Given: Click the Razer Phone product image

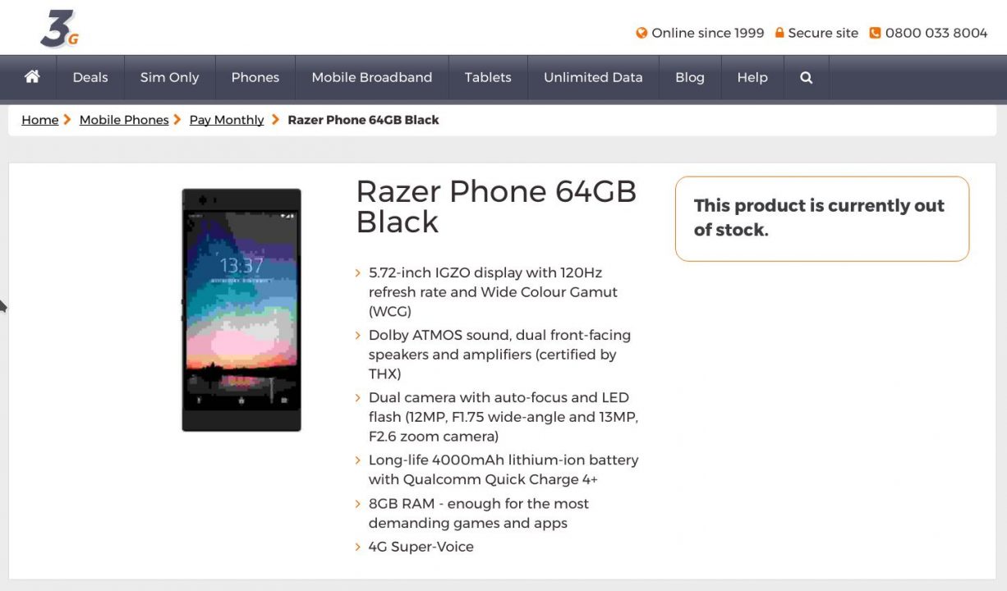Looking at the screenshot, I should (241, 309).
